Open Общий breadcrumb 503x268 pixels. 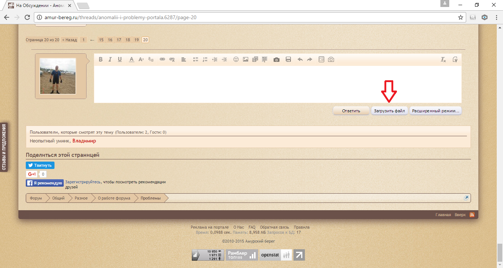tap(58, 198)
